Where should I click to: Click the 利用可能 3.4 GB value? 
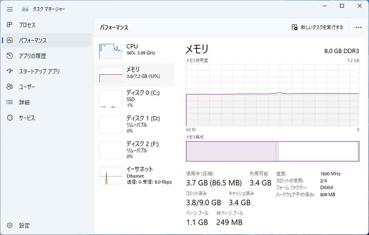260,183
